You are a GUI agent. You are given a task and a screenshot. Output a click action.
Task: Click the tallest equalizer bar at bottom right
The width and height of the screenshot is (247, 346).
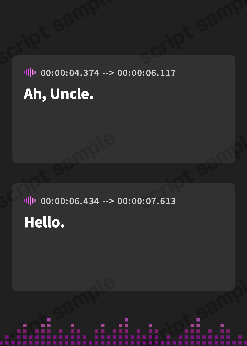tap(198, 320)
